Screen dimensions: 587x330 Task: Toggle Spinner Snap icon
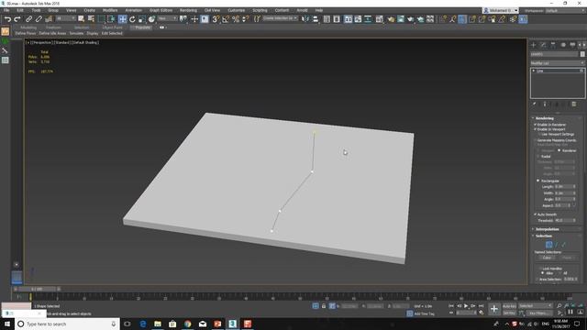tap(245, 19)
